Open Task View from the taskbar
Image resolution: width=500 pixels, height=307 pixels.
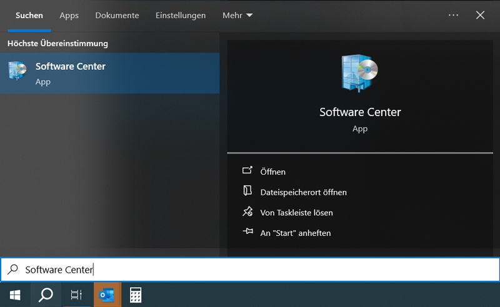pyautogui.click(x=76, y=295)
